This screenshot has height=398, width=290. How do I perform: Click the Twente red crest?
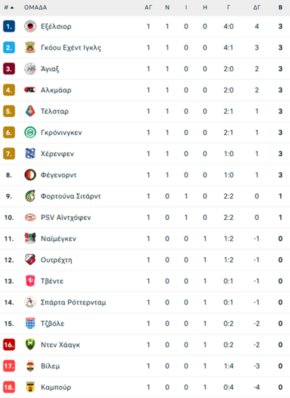30,281
